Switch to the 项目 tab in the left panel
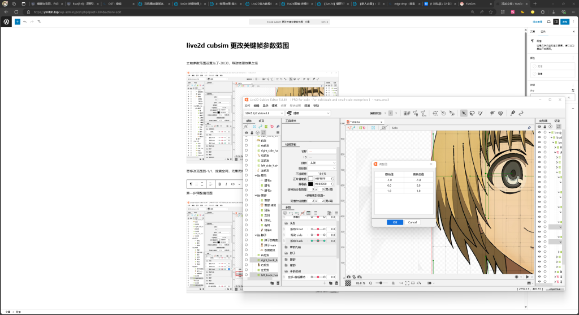This screenshot has height=315, width=579. click(261, 121)
